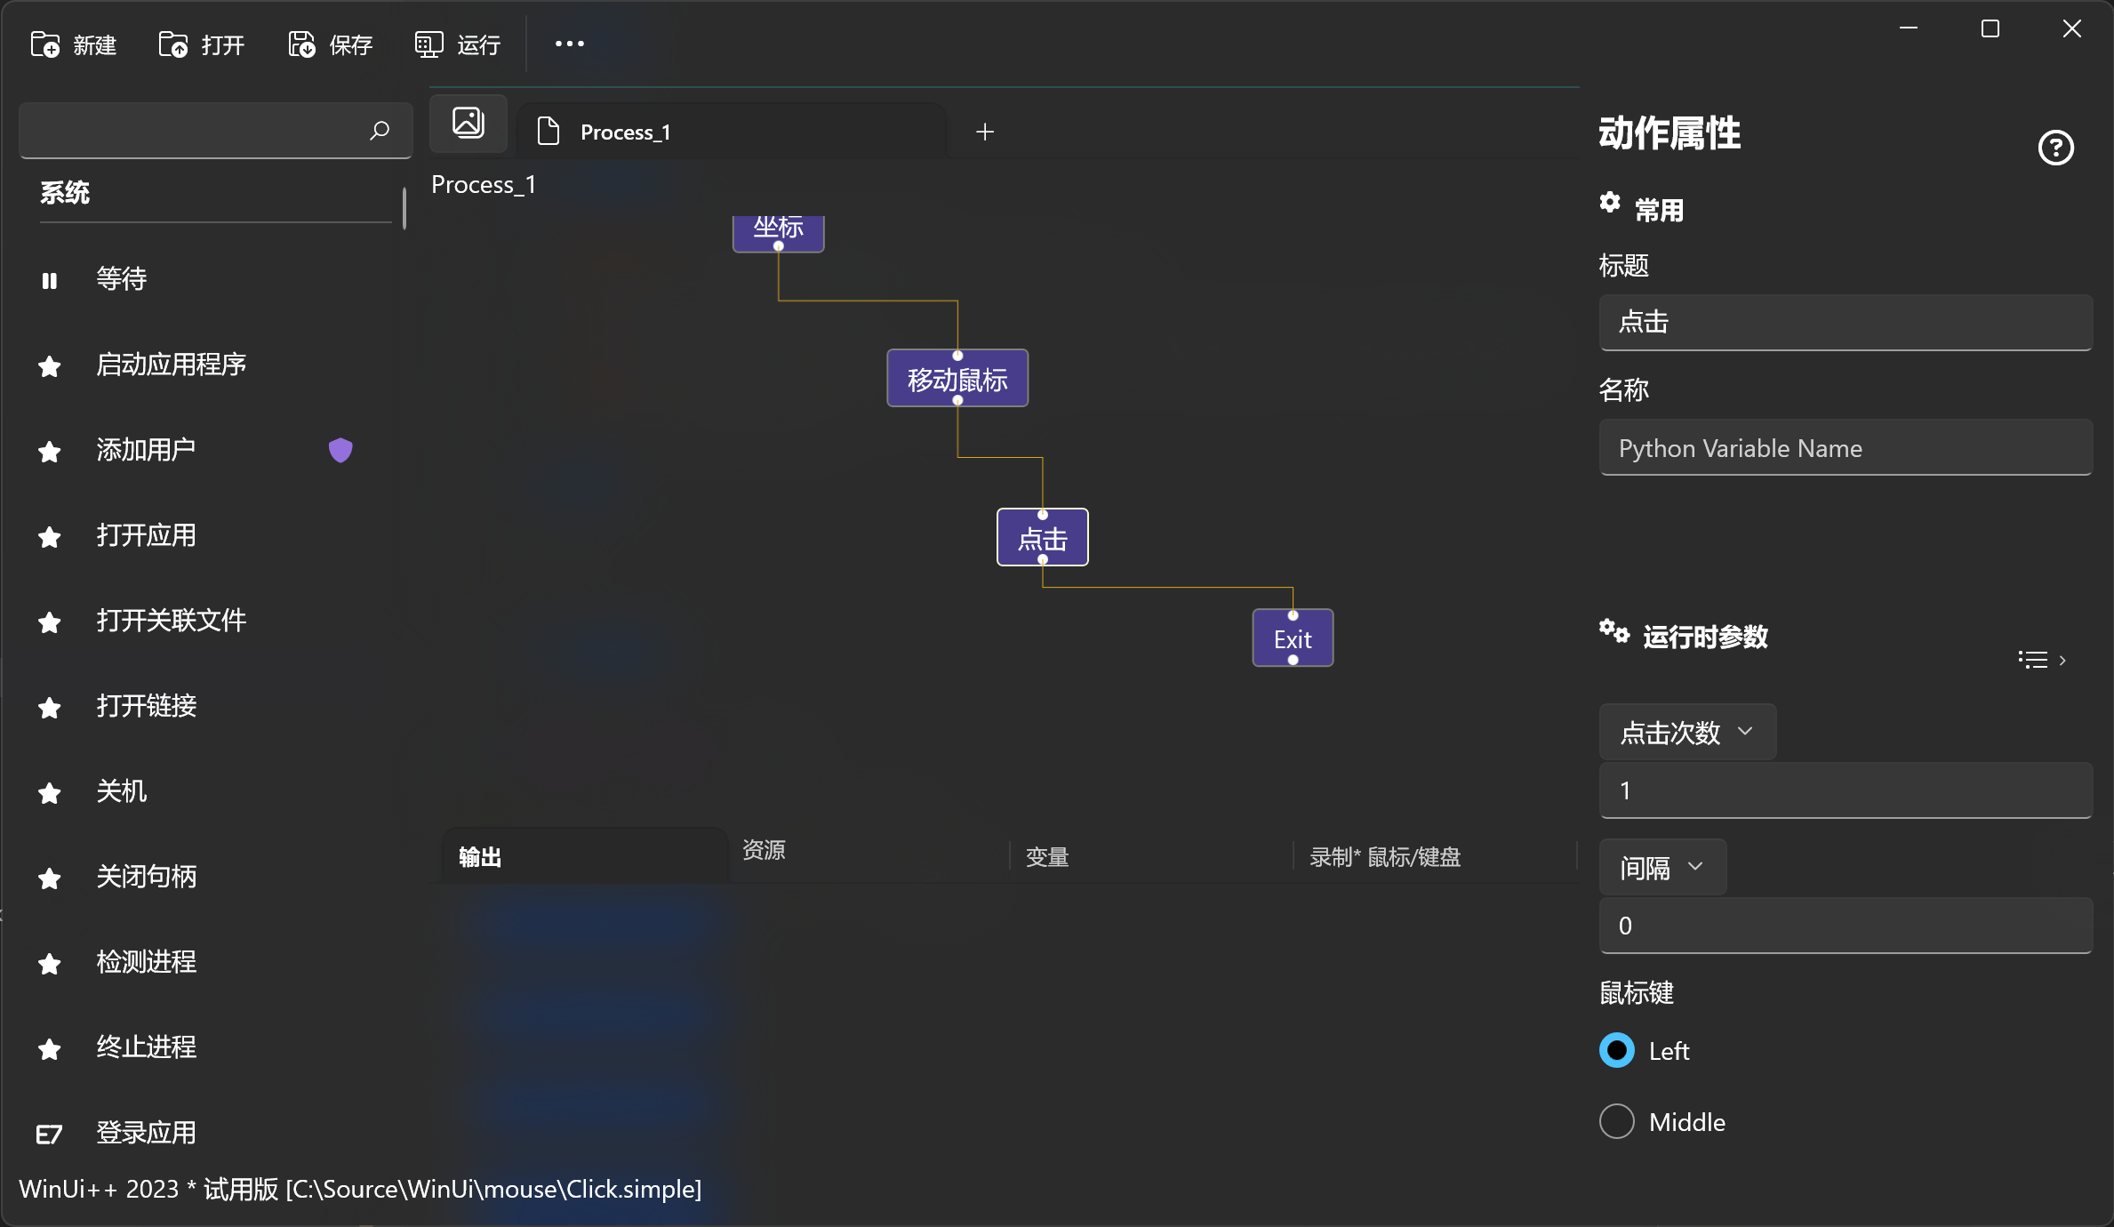Viewport: 2114px width, 1227px height.
Task: Click the search magnifier icon
Action: (380, 131)
